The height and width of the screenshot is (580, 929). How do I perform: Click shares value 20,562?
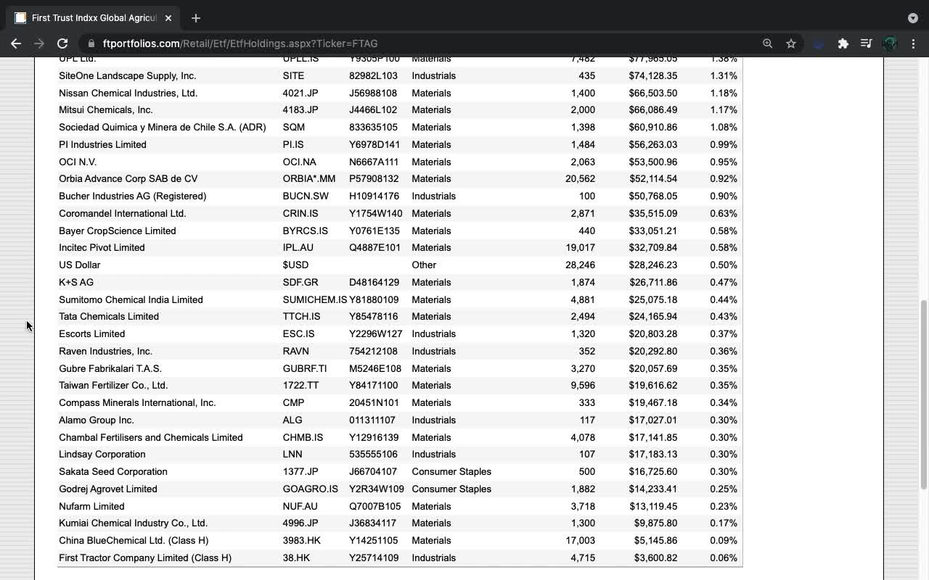pyautogui.click(x=580, y=178)
